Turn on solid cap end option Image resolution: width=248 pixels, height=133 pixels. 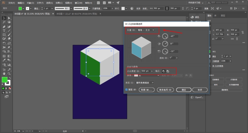[x=164, y=71]
